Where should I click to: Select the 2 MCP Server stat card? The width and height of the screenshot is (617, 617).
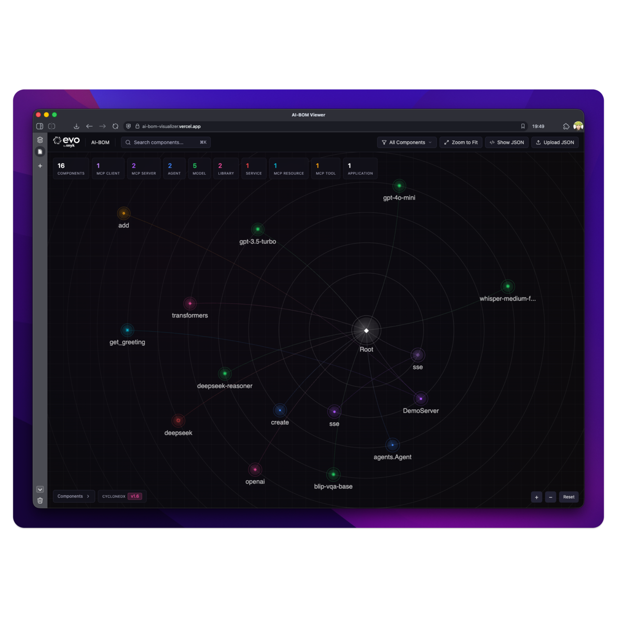[143, 168]
